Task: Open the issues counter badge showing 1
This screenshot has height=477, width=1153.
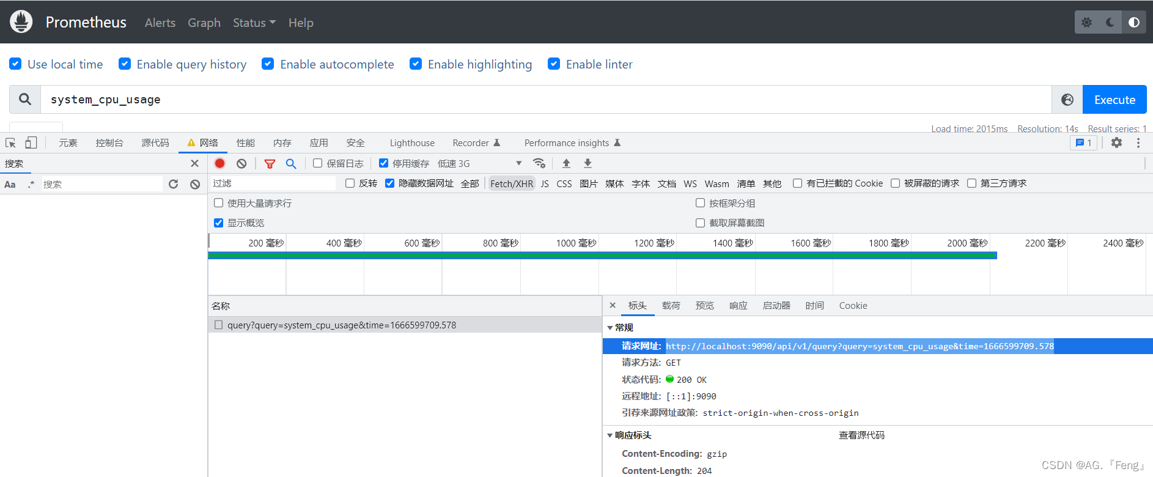Action: click(x=1083, y=142)
